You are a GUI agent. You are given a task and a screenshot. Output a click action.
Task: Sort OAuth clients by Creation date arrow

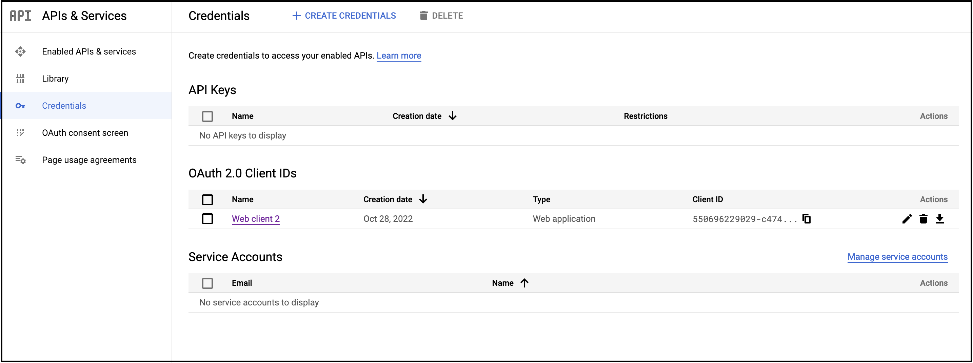point(423,199)
